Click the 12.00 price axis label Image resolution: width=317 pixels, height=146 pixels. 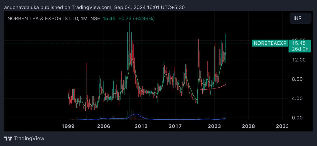[x=299, y=60]
